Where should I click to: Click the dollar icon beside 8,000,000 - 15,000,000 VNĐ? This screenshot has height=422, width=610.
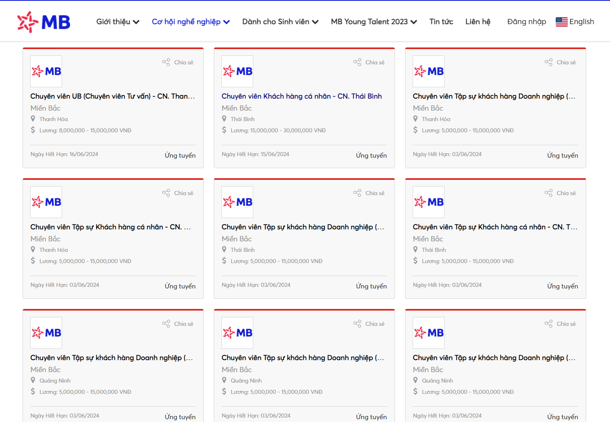pyautogui.click(x=33, y=130)
